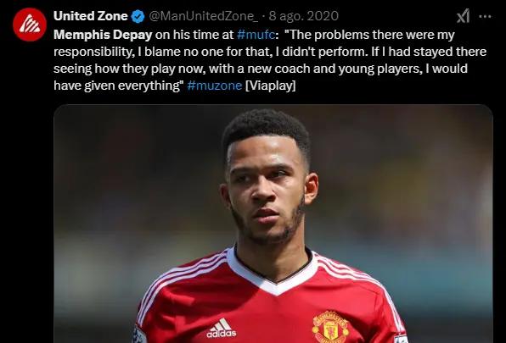506x343 pixels.
Task: Open the 8 ago. 2020 timestamp
Action: pos(304,16)
